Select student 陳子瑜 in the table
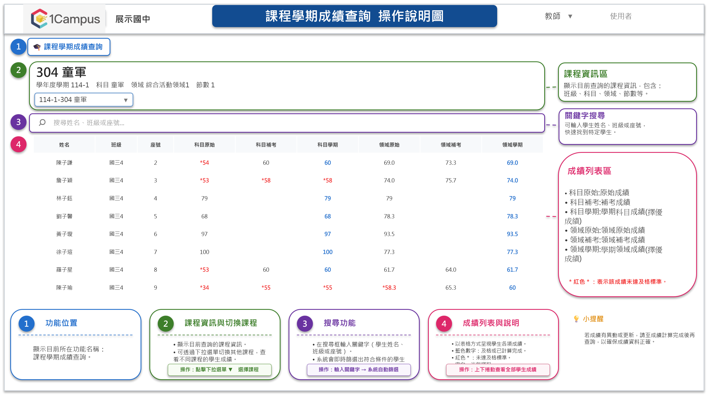The width and height of the screenshot is (708, 398). [64, 287]
